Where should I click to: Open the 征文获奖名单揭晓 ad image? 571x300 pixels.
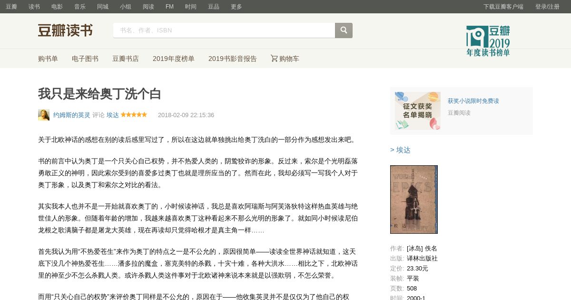[x=418, y=111]
